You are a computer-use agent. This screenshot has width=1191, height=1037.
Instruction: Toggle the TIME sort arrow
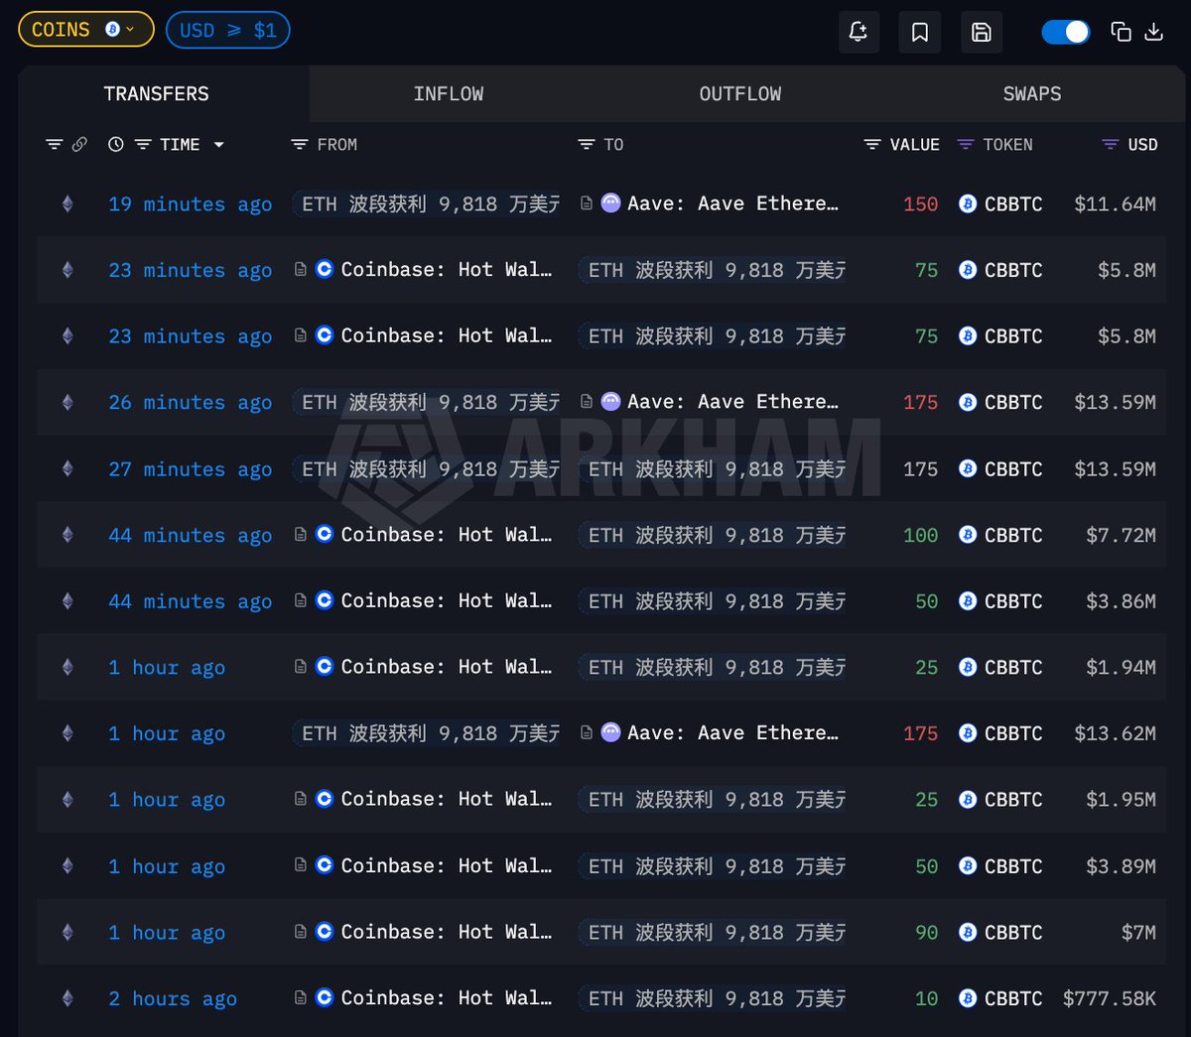218,145
